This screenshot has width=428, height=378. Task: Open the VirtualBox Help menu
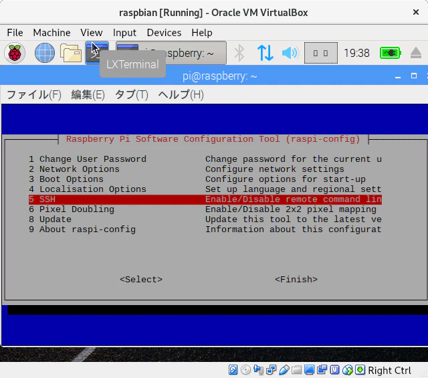(x=202, y=33)
